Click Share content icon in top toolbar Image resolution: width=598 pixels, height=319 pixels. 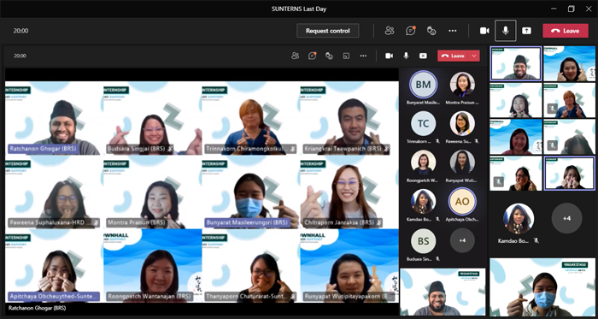pyautogui.click(x=526, y=31)
